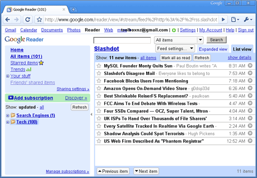Open Sharing settings link
Image resolution: width=257 pixels, height=178 pixels.
pyautogui.click(x=73, y=89)
